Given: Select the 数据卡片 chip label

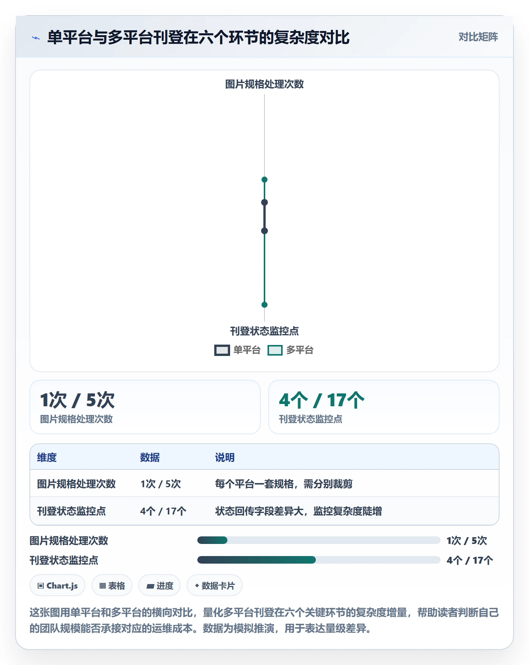Looking at the screenshot, I should point(218,586).
